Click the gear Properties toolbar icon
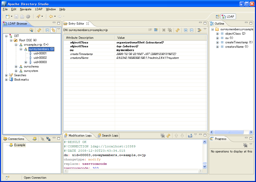The height and width of the screenshot is (182, 256). click(28, 16)
